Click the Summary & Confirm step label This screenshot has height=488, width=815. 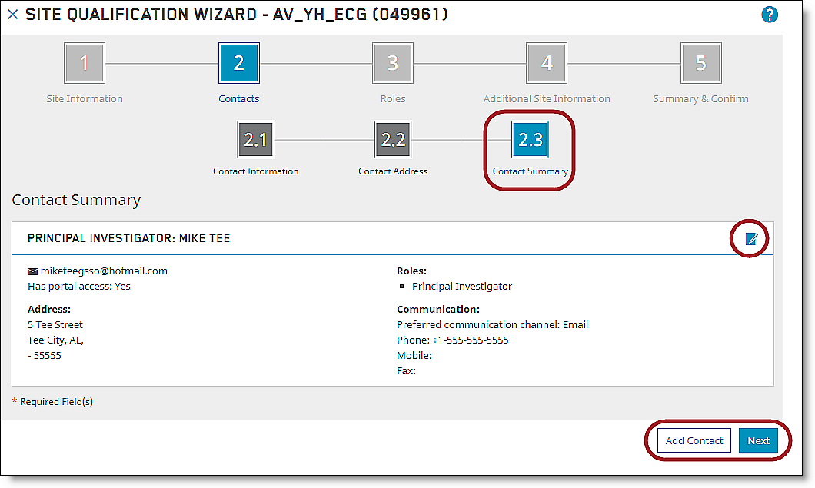pyautogui.click(x=700, y=98)
